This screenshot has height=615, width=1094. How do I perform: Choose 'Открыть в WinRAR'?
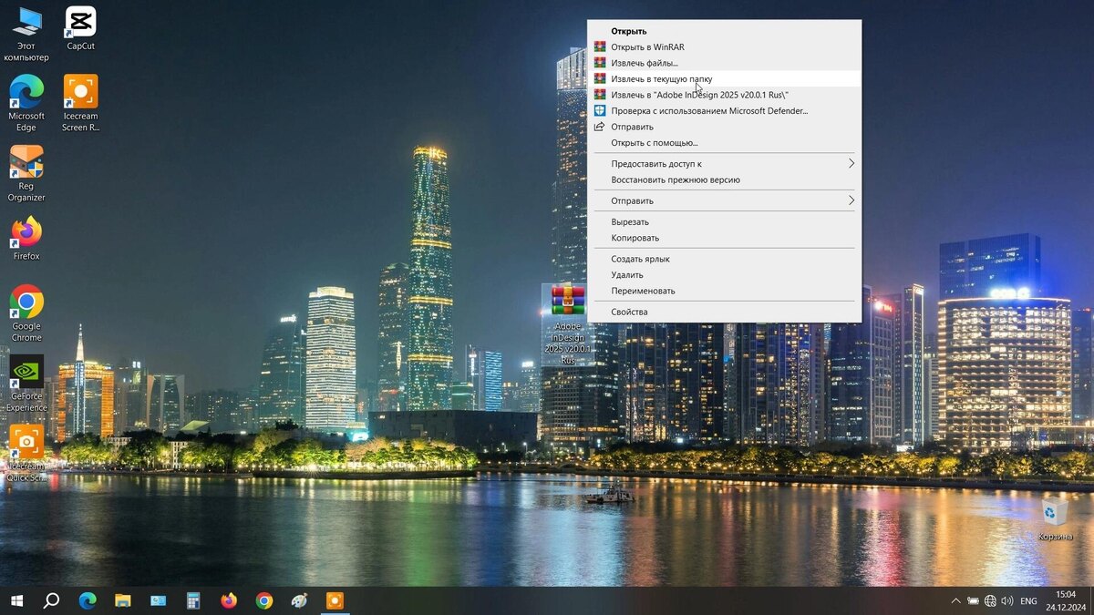724,47
